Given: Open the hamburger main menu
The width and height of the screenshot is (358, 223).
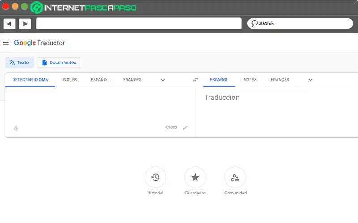Looking at the screenshot, I should (x=6, y=42).
